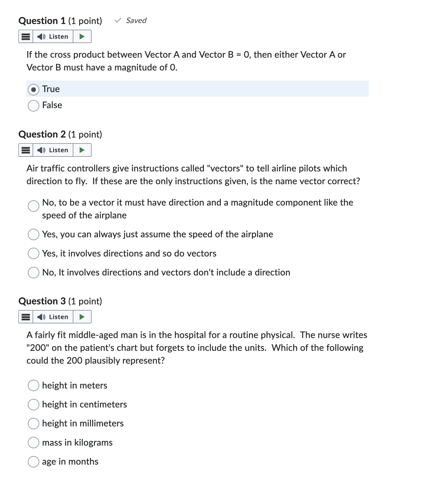
Task: Click the green play arrow for Question 2
Action: [x=82, y=150]
